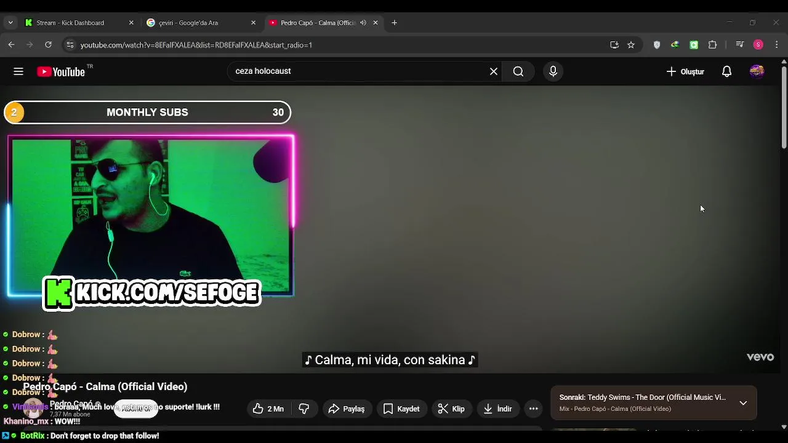Start voice search with microphone
This screenshot has height=443, width=788.
(x=553, y=71)
